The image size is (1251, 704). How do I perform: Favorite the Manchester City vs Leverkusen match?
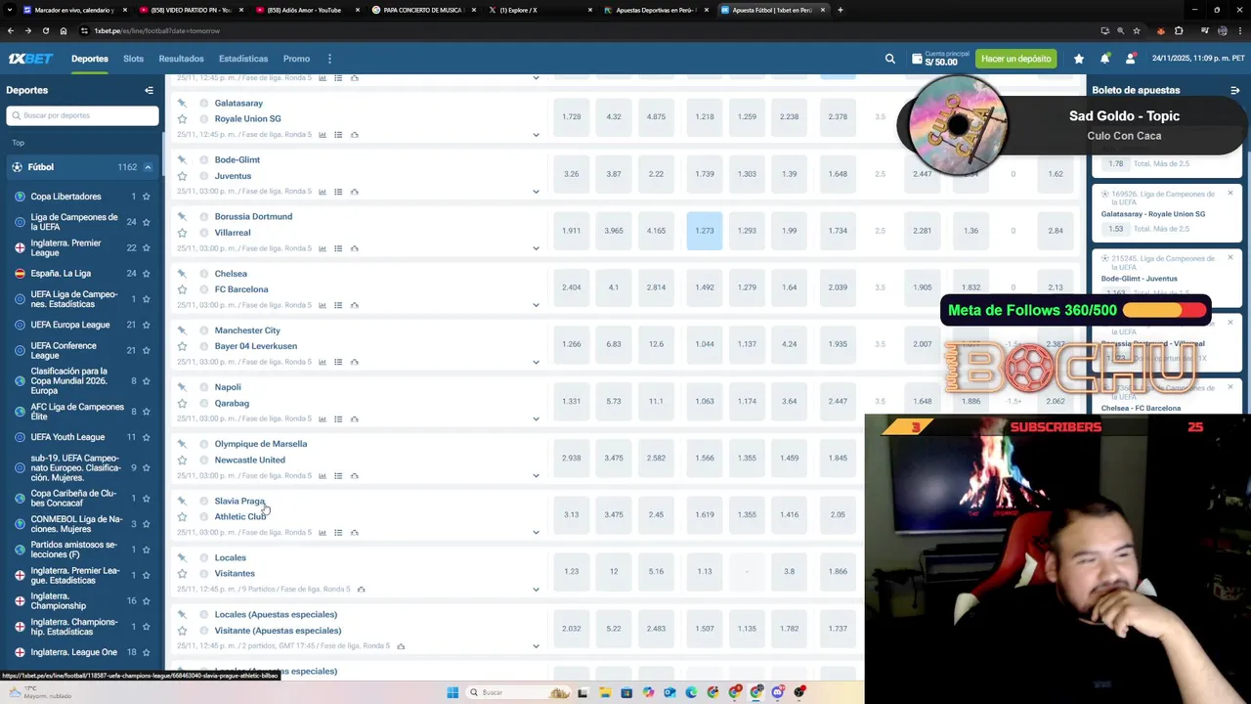pyautogui.click(x=182, y=346)
